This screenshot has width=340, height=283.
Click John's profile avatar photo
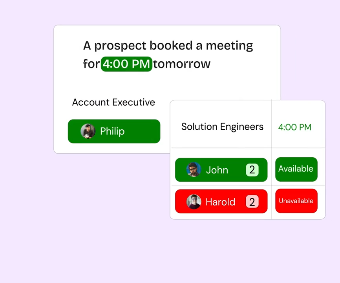(194, 170)
